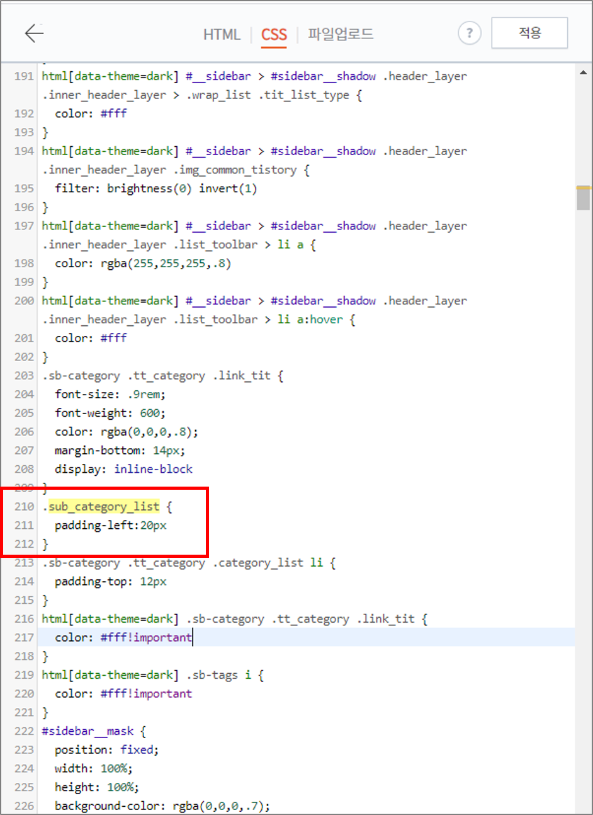Select the CSS tab
Image resolution: width=593 pixels, height=815 pixels.
pyautogui.click(x=274, y=35)
